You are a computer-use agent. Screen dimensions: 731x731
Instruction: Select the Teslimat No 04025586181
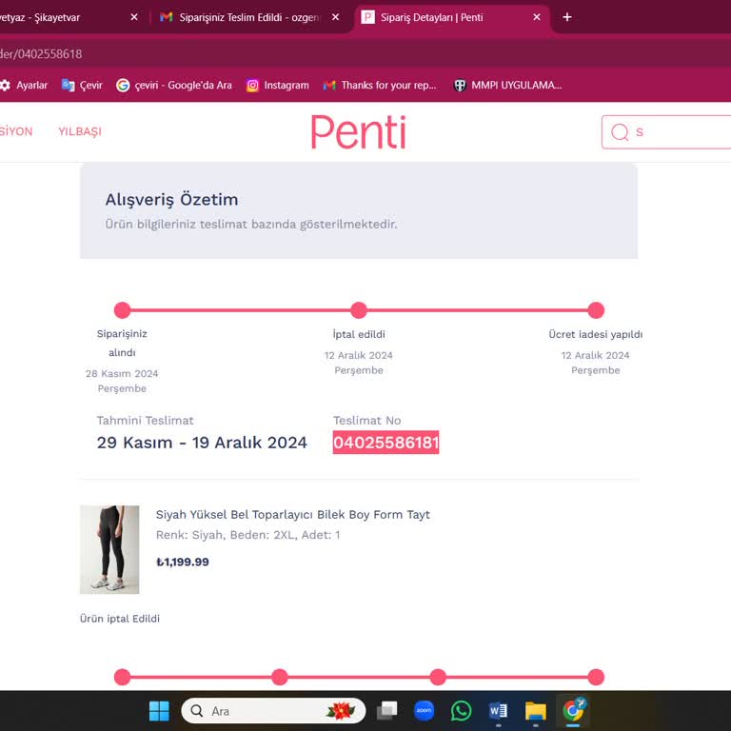pyautogui.click(x=386, y=442)
